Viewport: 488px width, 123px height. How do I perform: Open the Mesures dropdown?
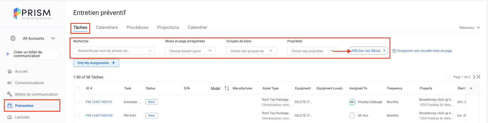469,28
